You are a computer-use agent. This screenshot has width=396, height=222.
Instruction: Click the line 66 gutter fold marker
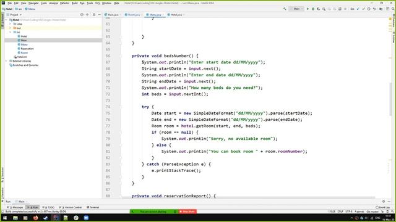pyautogui.click(x=120, y=56)
